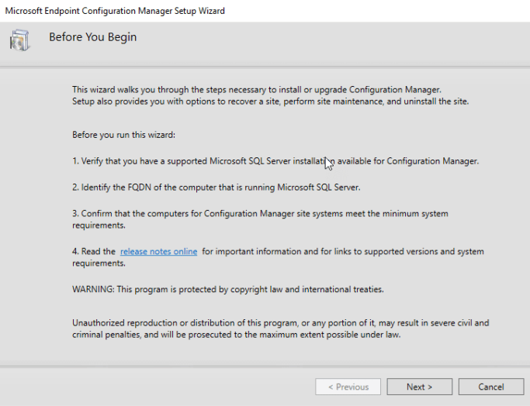
Task: Click the 'This wizard walks you through' sentence
Action: [257, 90]
